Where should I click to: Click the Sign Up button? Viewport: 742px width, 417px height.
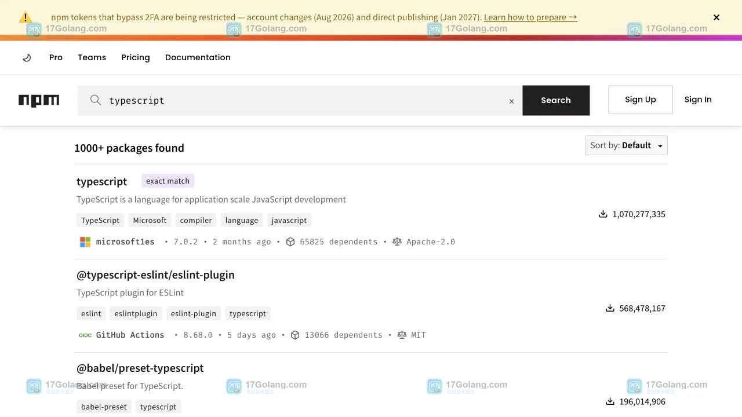(641, 100)
